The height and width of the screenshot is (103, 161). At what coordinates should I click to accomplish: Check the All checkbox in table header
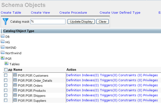click(x=6, y=70)
